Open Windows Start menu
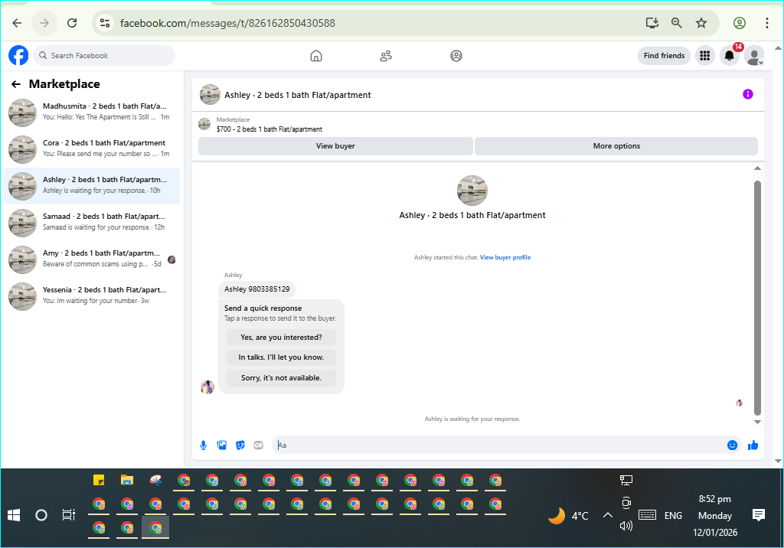The width and height of the screenshot is (784, 548). click(14, 515)
